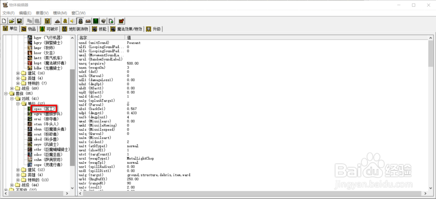Select unit opeo (苦工)
Image resolution: width=436 pixels, height=199 pixels.
click(x=44, y=109)
